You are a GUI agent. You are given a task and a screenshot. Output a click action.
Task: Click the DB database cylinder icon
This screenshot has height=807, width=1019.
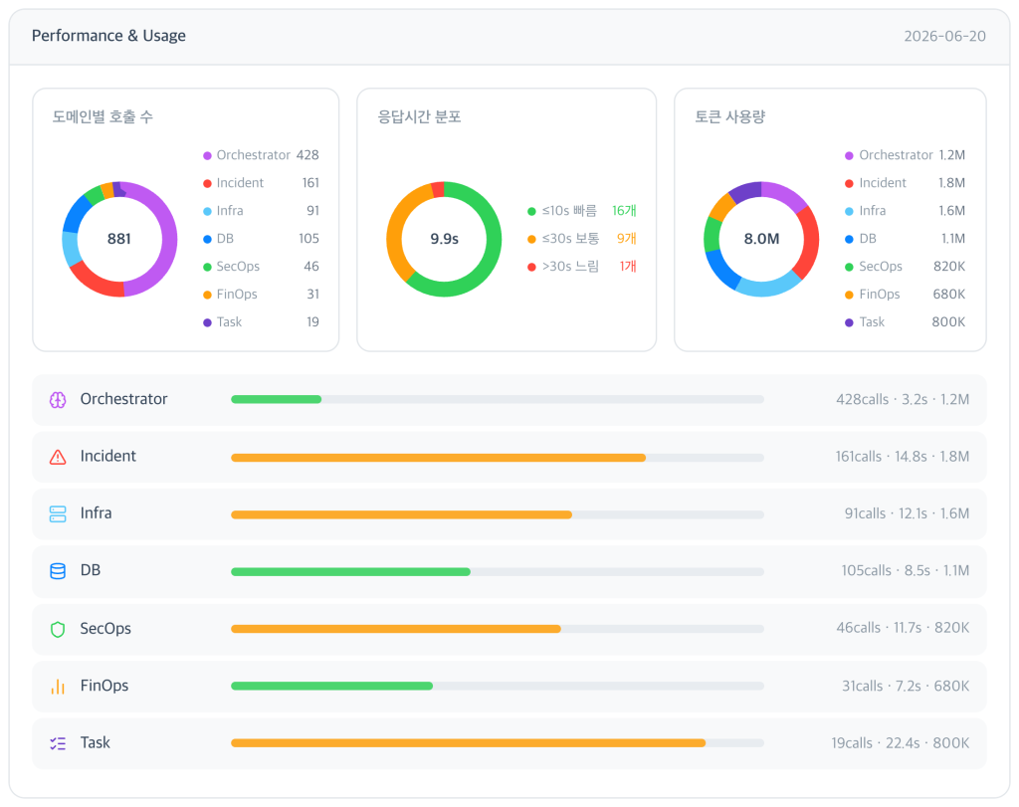(x=58, y=571)
